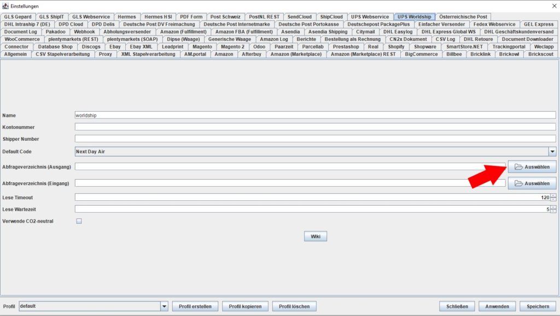Screen dimensions: 560x316
Task: Select the Österreichische Post tab
Action: coord(463,17)
